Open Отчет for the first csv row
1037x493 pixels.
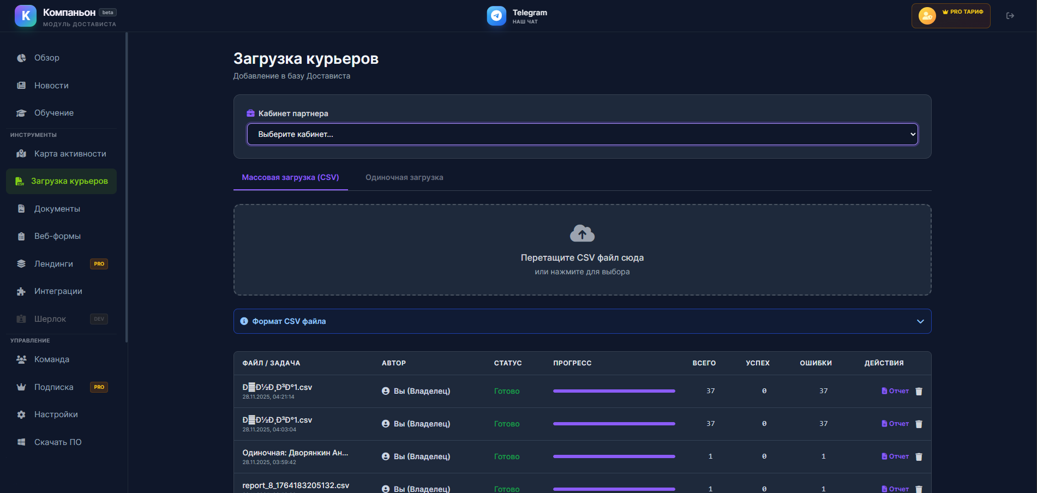coord(895,391)
